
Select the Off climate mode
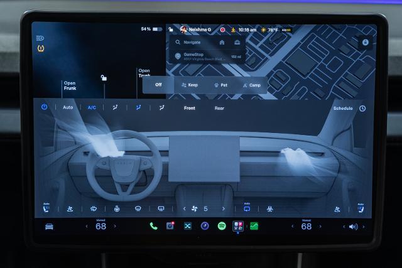point(158,85)
